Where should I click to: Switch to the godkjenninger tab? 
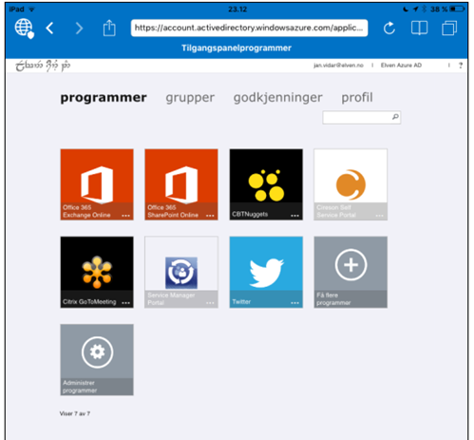[x=278, y=98]
